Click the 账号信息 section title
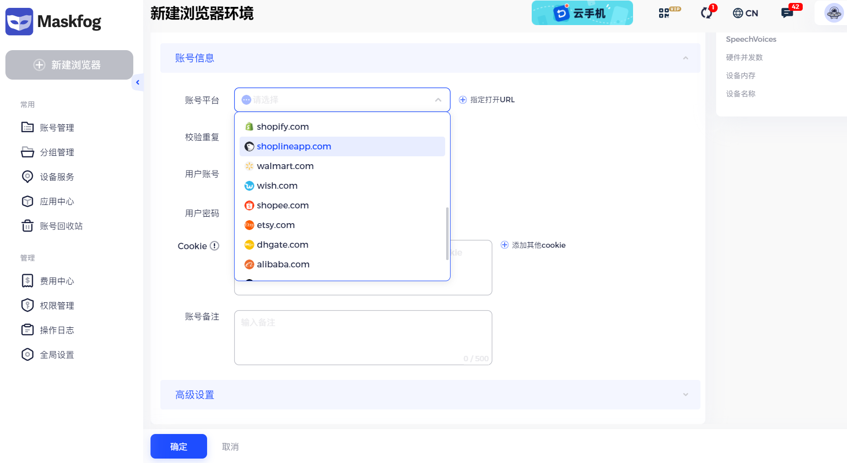The image size is (847, 463). click(195, 58)
